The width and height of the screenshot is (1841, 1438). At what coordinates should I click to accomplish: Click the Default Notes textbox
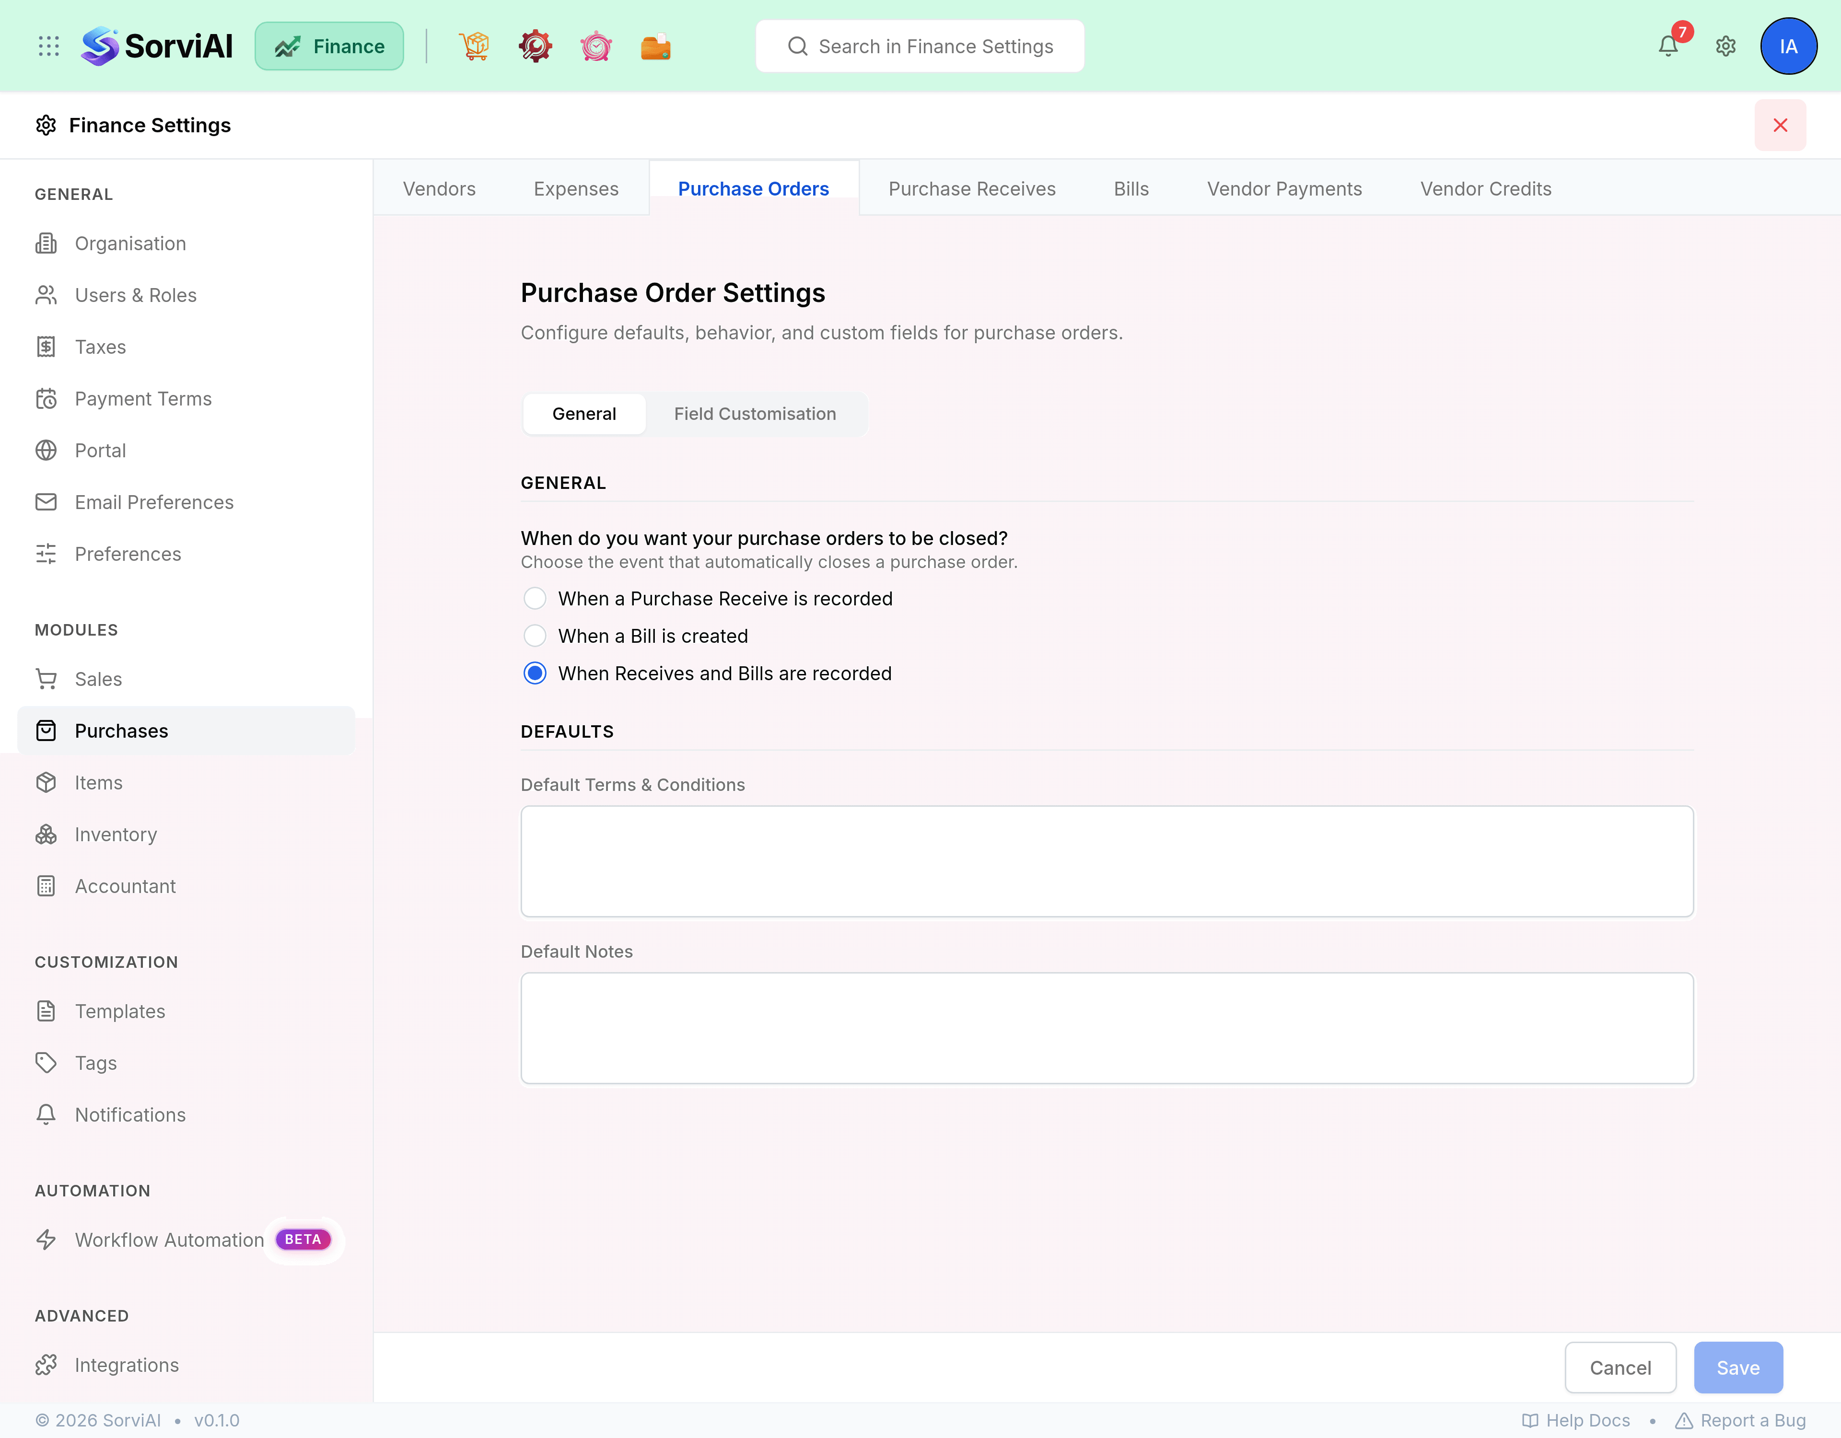(x=1107, y=1028)
